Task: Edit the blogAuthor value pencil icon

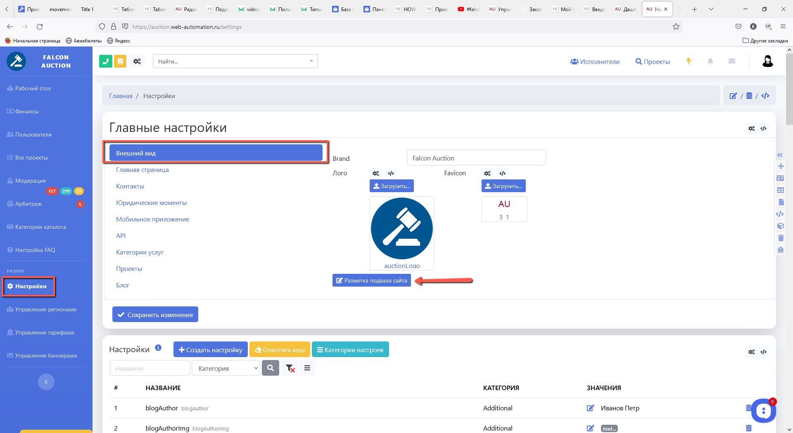Action: (x=590, y=408)
